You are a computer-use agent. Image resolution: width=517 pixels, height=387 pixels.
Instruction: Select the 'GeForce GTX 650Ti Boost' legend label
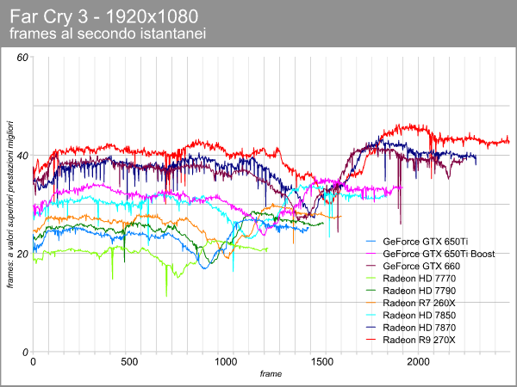point(439,254)
